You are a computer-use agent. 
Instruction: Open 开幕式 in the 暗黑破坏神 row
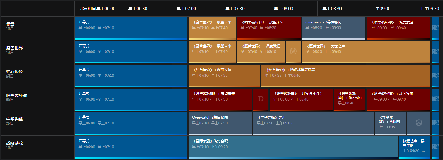[x=131, y=99]
